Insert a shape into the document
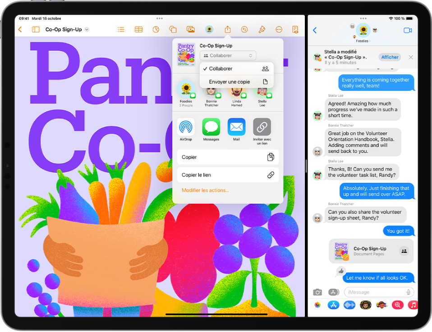Screen dimensions: 432x332 point(173,29)
